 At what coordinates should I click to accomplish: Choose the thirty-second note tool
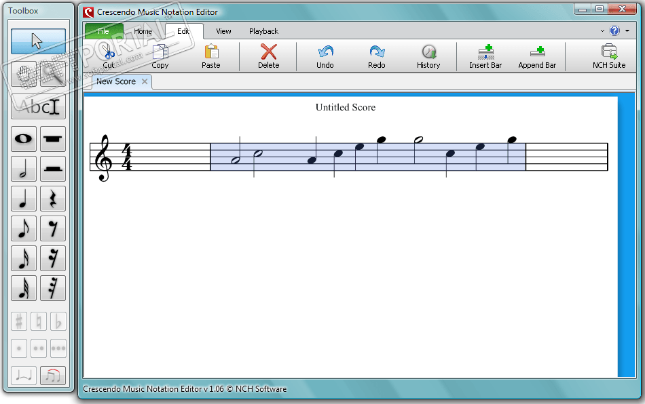pyautogui.click(x=24, y=288)
